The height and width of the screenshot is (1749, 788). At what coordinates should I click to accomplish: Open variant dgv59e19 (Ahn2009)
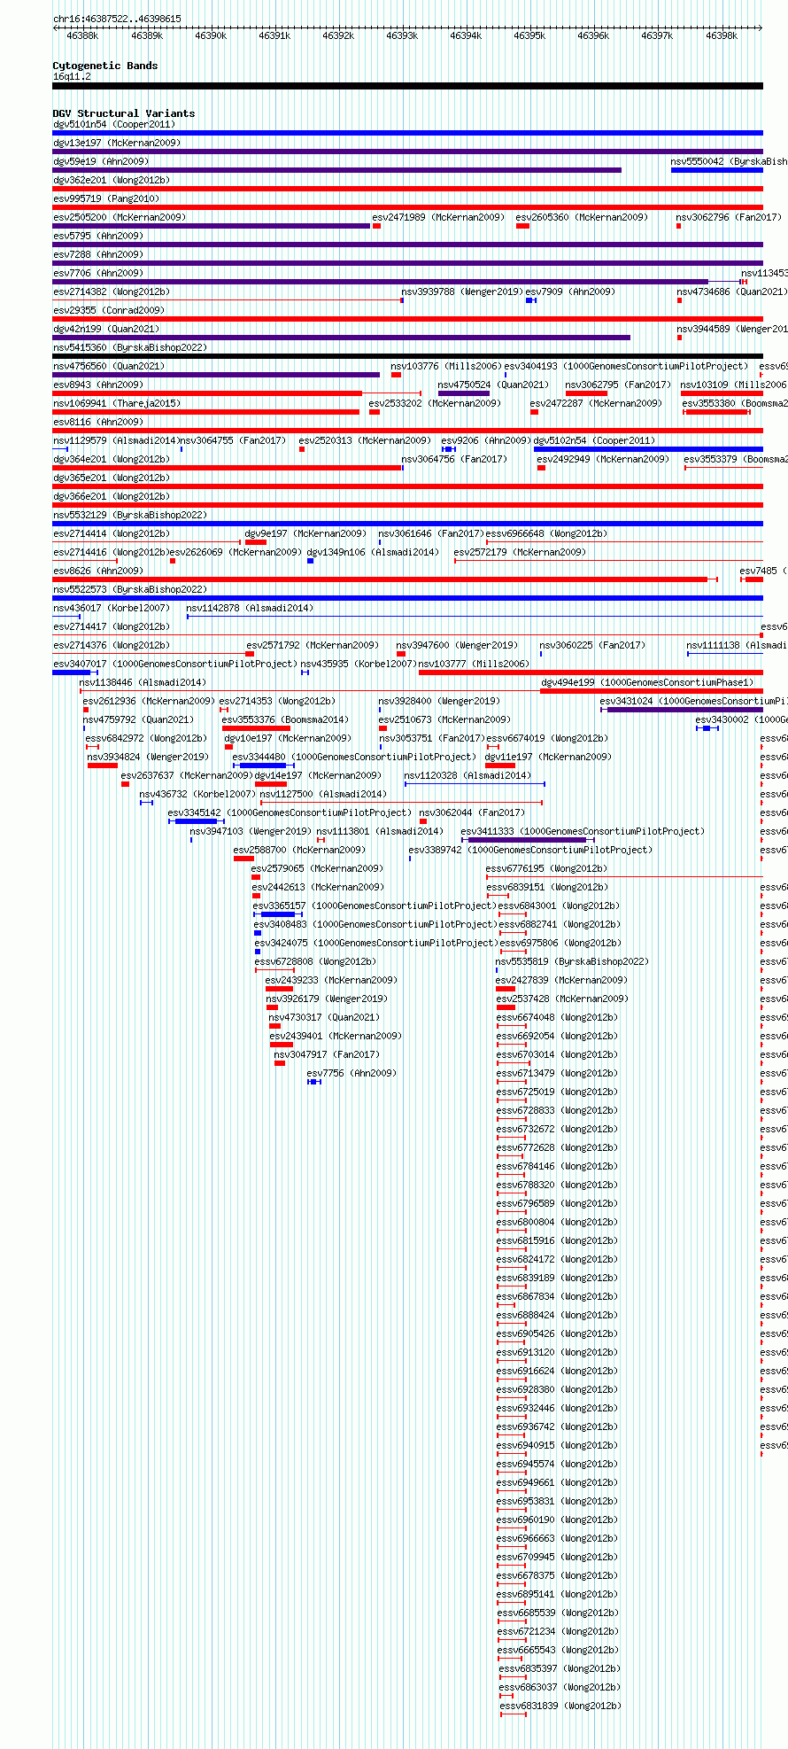click(101, 161)
